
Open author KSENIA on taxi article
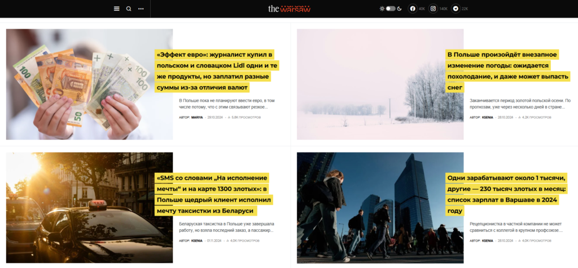[x=197, y=241]
